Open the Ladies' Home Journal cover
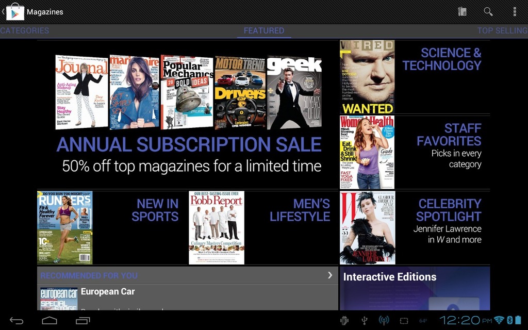The image size is (528, 330). [81, 92]
